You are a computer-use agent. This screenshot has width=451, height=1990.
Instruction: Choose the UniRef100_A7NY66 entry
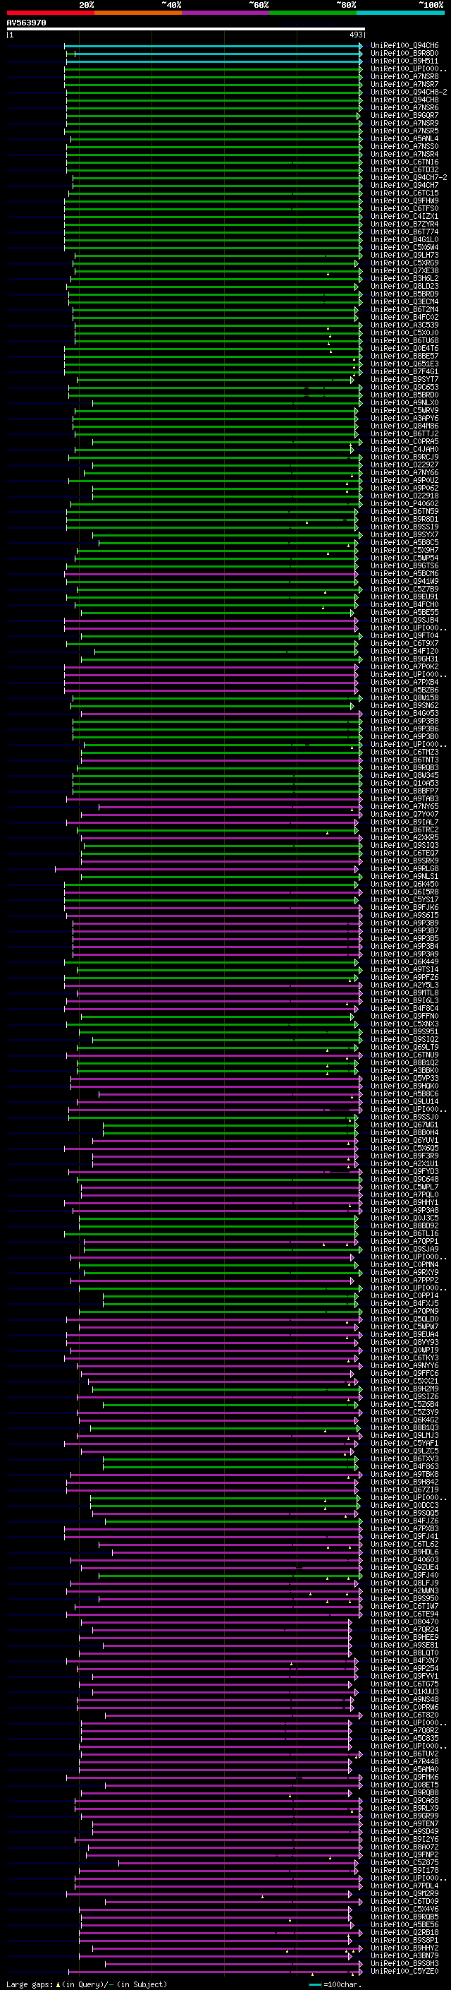click(404, 473)
